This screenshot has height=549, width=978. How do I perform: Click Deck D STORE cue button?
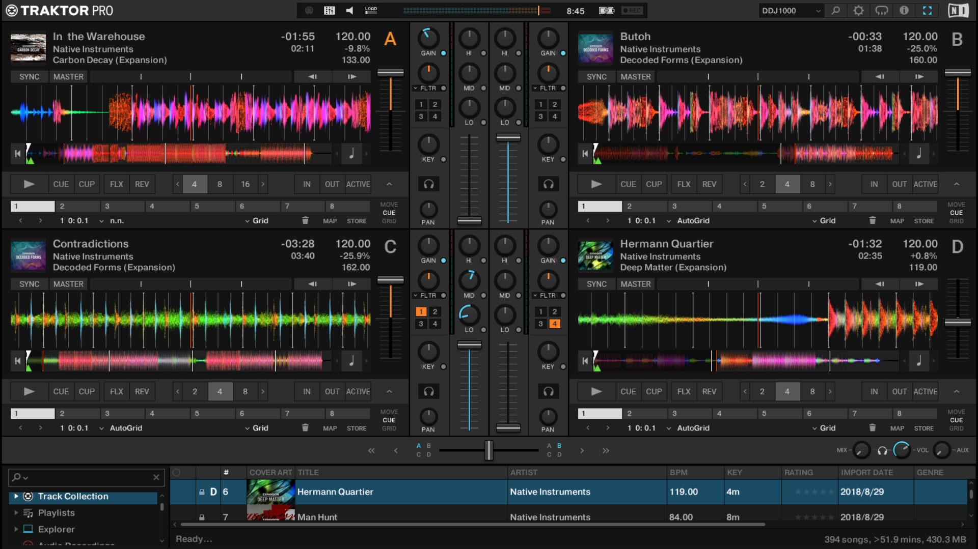coord(924,428)
